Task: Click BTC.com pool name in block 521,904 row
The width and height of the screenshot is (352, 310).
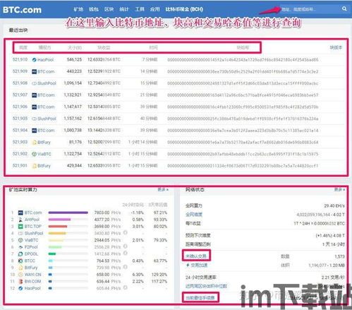Action: click(46, 131)
